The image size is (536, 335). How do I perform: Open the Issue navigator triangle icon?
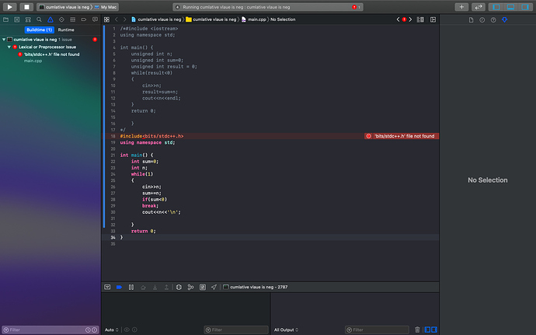tap(50, 19)
